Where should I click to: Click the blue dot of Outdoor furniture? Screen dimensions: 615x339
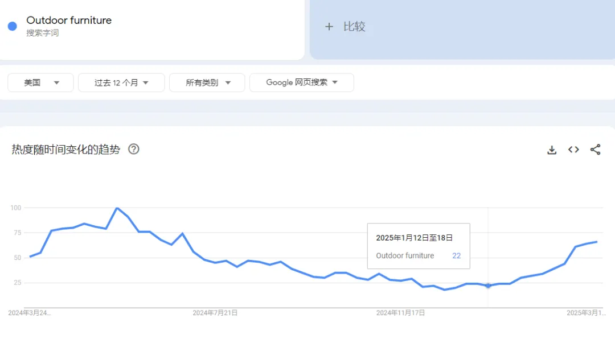tap(13, 26)
